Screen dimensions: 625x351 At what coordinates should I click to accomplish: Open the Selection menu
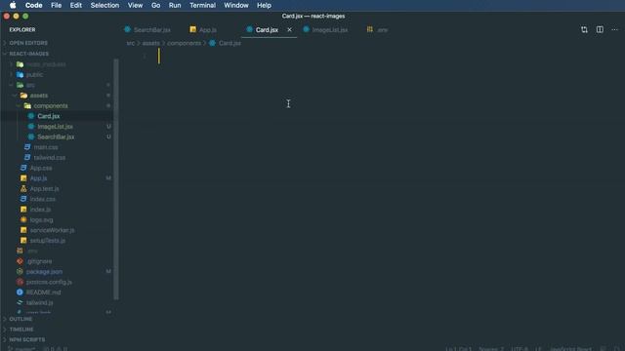coord(104,5)
